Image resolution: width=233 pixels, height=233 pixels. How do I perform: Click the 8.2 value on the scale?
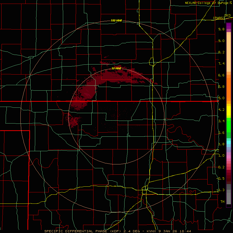click(x=221, y=52)
